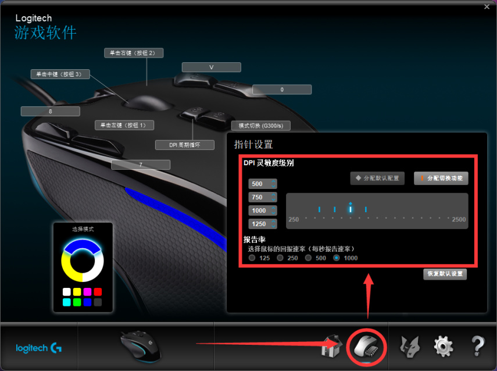Open the gear settings icon
Image resolution: width=497 pixels, height=371 pixels.
pos(443,347)
